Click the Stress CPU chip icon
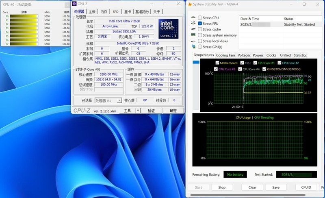This screenshot has width=325, height=198. tap(193, 17)
